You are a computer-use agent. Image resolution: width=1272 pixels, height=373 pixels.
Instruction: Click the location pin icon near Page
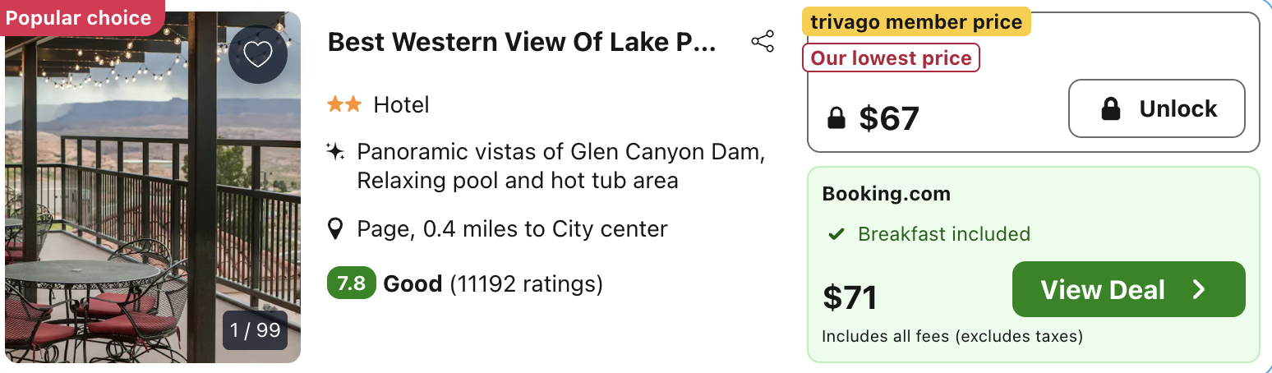(334, 228)
